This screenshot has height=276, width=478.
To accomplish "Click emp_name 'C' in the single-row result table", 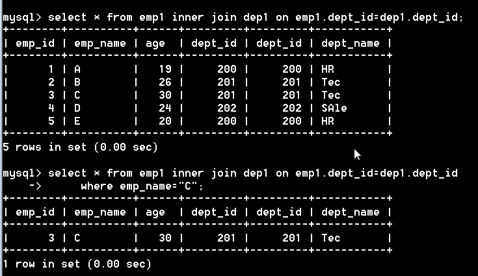I will point(77,238).
